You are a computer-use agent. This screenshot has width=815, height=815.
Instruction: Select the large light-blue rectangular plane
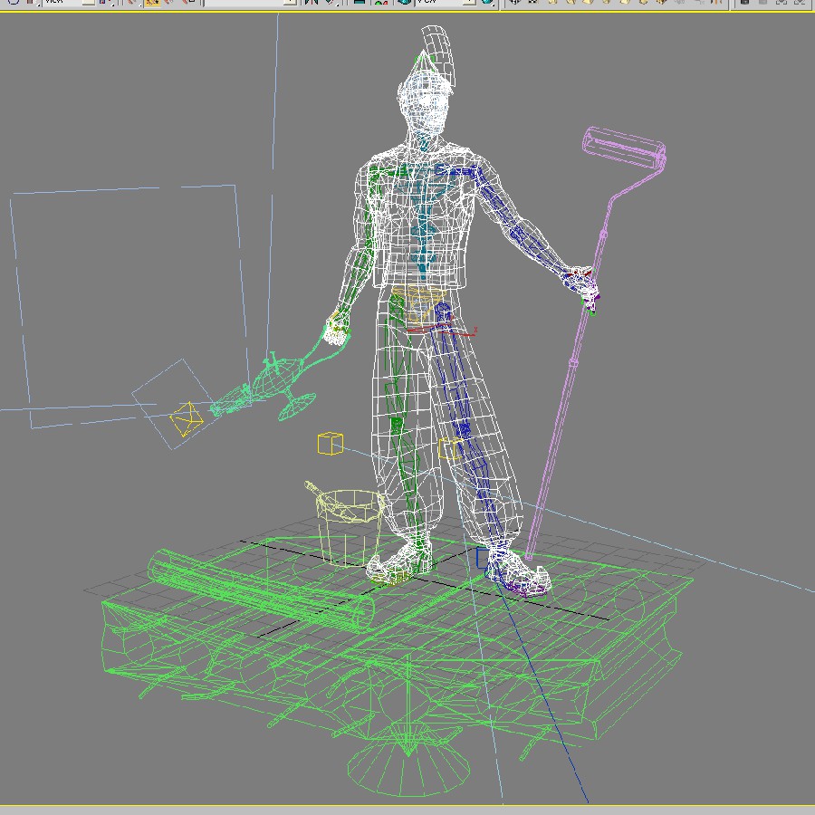coord(129,307)
